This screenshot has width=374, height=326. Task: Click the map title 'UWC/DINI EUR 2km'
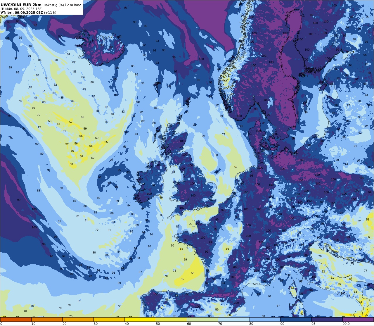21,5
